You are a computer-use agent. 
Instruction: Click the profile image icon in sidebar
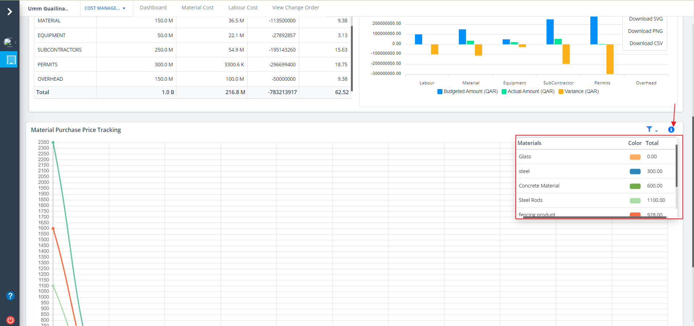[x=9, y=42]
